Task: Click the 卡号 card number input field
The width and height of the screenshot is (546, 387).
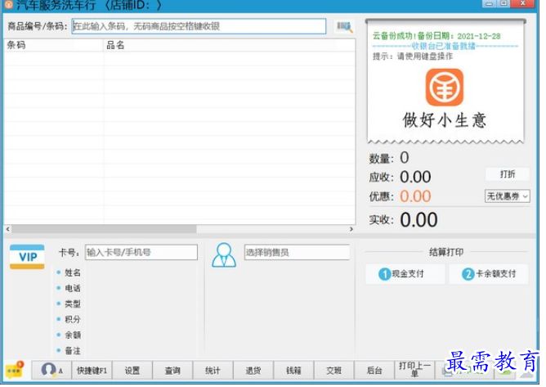Action: (x=141, y=253)
